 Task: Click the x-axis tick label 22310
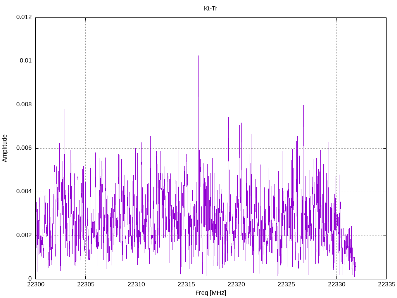point(136,284)
